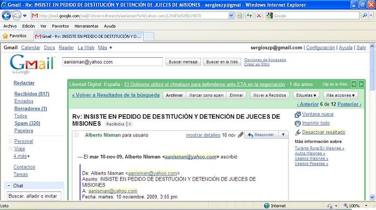Click Redactar to compose mail
This screenshot has width=376, height=210.
pos(24,83)
